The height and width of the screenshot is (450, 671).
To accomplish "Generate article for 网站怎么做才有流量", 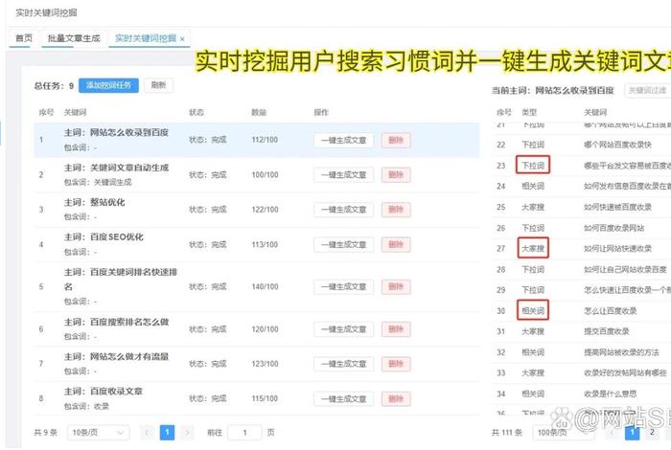I will pyautogui.click(x=343, y=364).
